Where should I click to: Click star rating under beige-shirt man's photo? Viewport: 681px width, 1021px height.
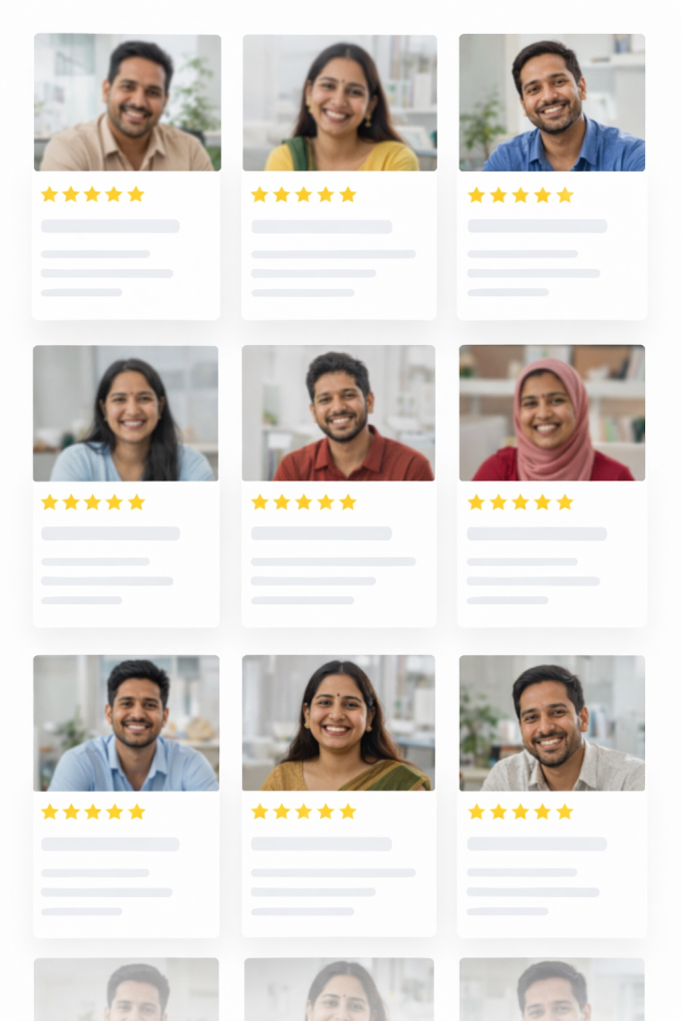pos(93,194)
